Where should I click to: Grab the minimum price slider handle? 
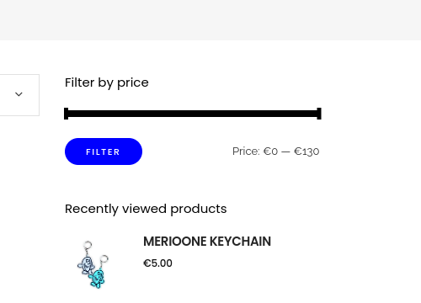pos(67,114)
